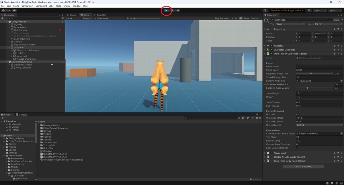
Task: Open the Play Focused dropdown
Action: [x=224, y=18]
